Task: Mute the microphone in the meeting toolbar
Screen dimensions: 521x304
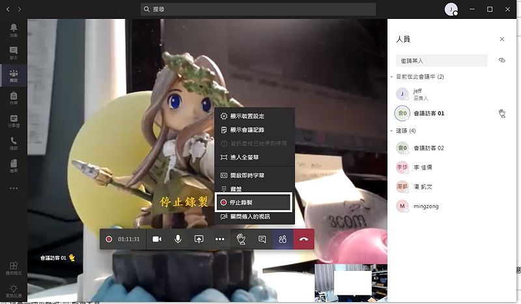Action: point(178,239)
